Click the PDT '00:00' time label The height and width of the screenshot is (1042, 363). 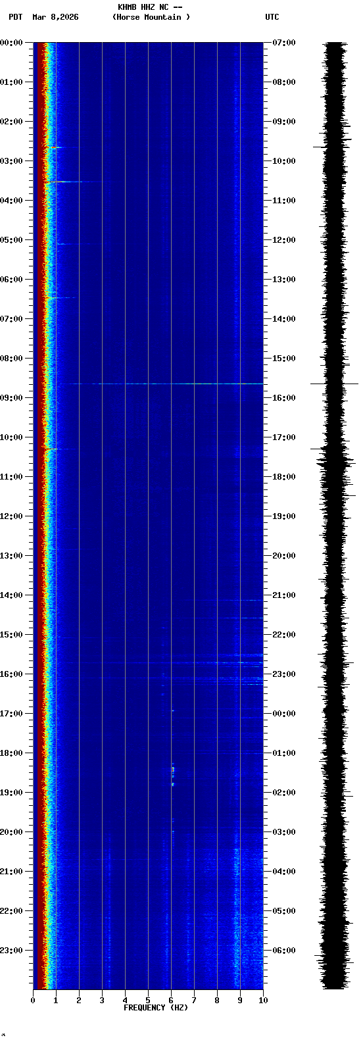tap(11, 43)
